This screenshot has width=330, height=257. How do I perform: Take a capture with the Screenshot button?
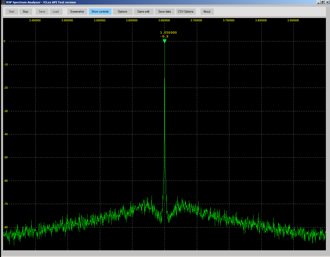click(x=77, y=12)
